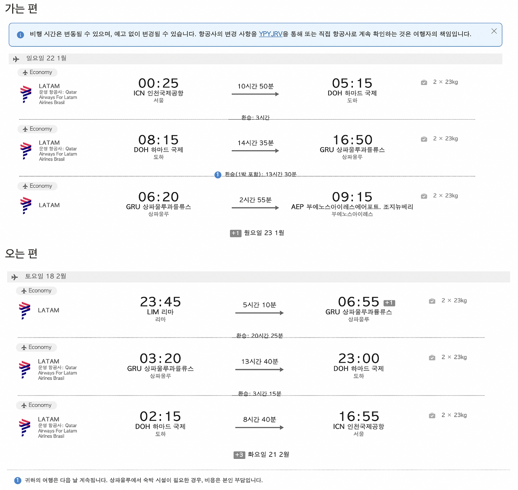Click the LATAM logo on the 03:20 GRU–DOH flight
The image size is (518, 490).
[x=25, y=370]
